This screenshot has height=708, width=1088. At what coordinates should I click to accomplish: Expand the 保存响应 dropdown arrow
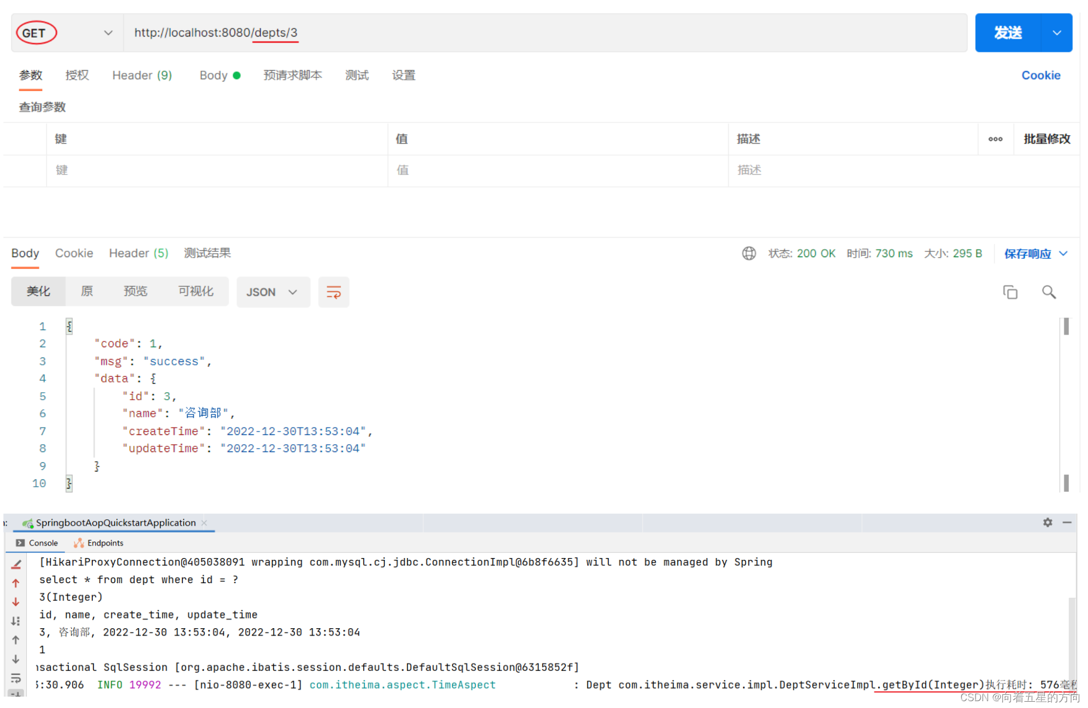(x=1065, y=254)
